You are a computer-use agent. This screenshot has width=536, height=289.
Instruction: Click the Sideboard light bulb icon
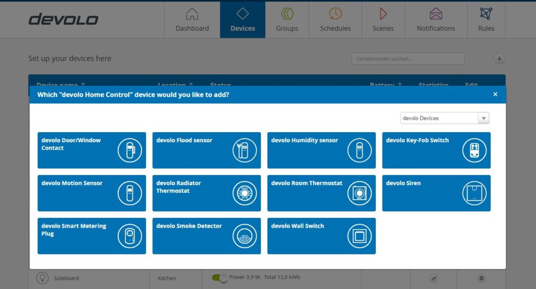42,278
